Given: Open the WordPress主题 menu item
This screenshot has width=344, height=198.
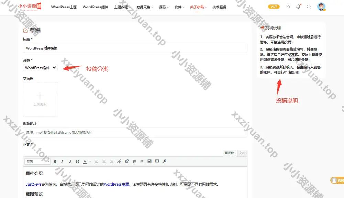Looking at the screenshot, I should click(64, 7).
